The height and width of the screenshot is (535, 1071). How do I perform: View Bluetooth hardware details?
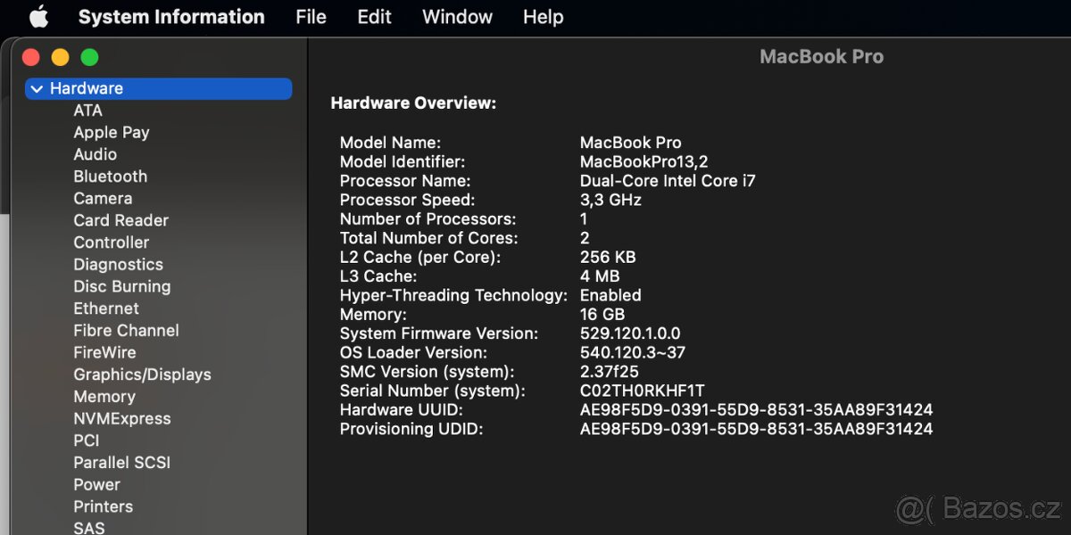pyautogui.click(x=110, y=176)
